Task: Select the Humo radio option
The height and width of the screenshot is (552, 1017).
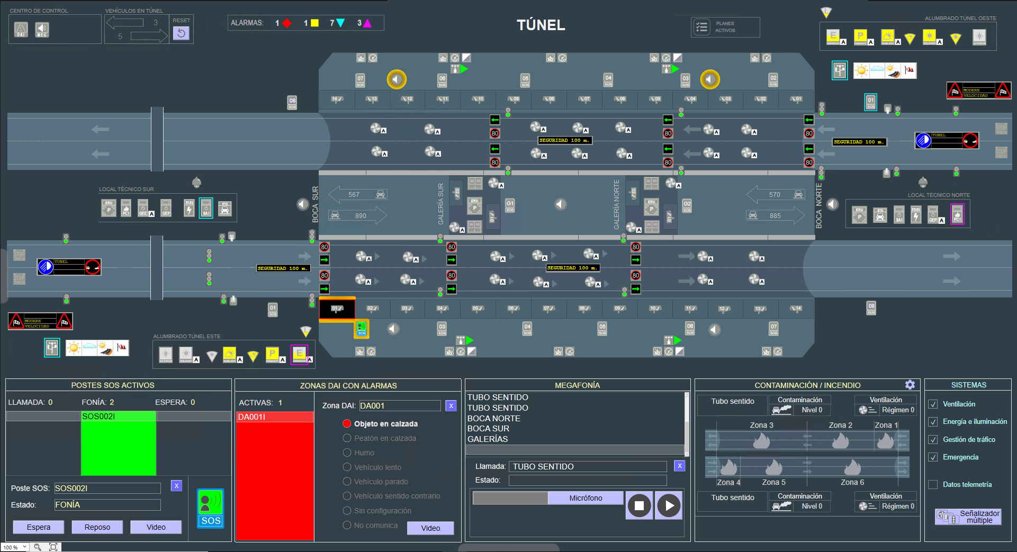Action: point(347,453)
